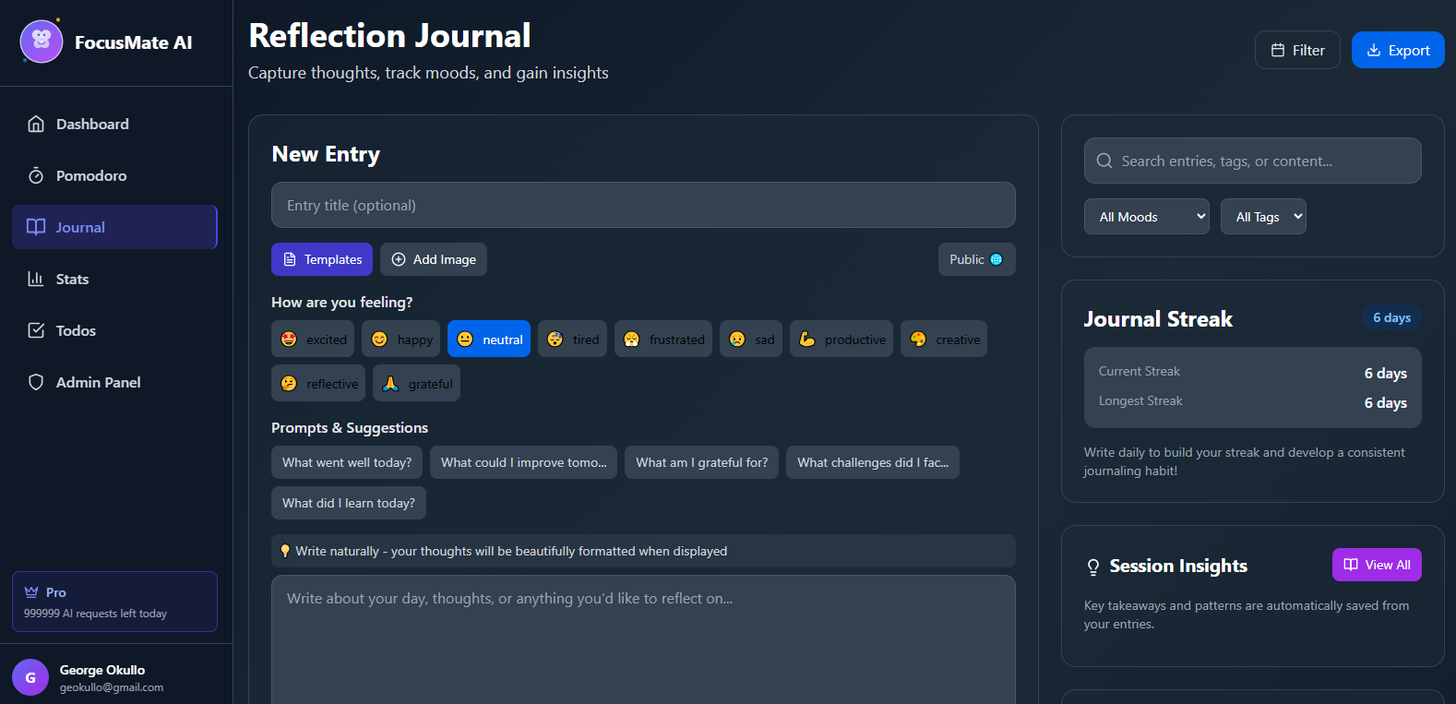Select the tired mood chip
Viewport: 1456px width, 704px height.
(572, 339)
